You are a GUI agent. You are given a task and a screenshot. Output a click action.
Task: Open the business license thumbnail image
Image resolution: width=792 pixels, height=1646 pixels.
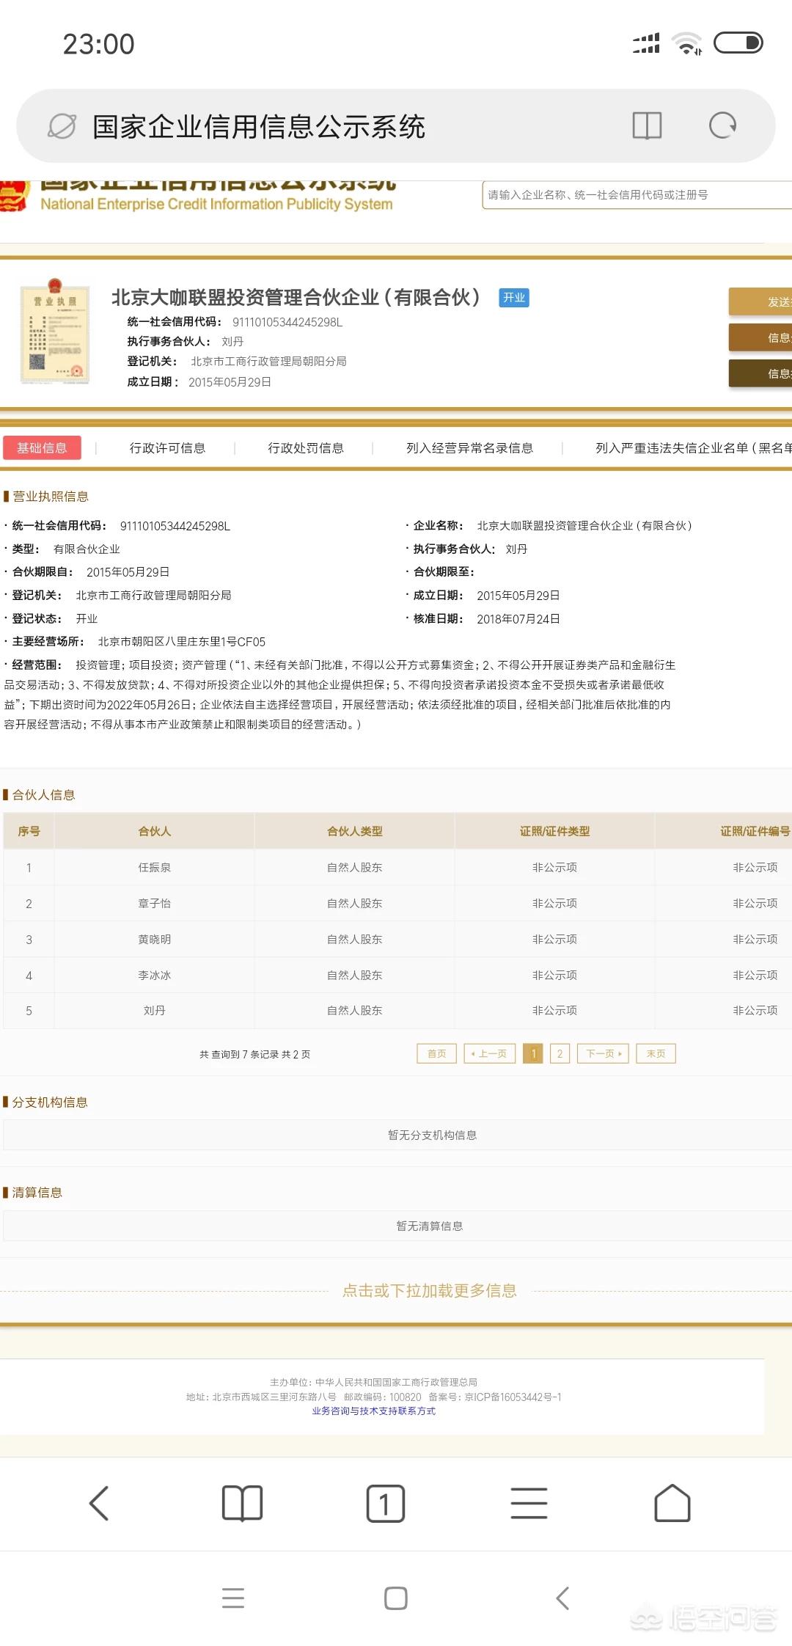point(55,331)
